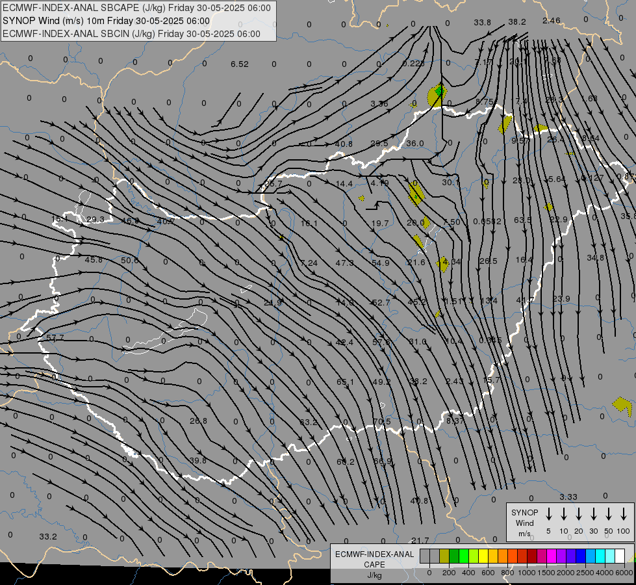Select the dark green 200 swatch in the CAPE legend
The image size is (636, 585).
coord(454,556)
